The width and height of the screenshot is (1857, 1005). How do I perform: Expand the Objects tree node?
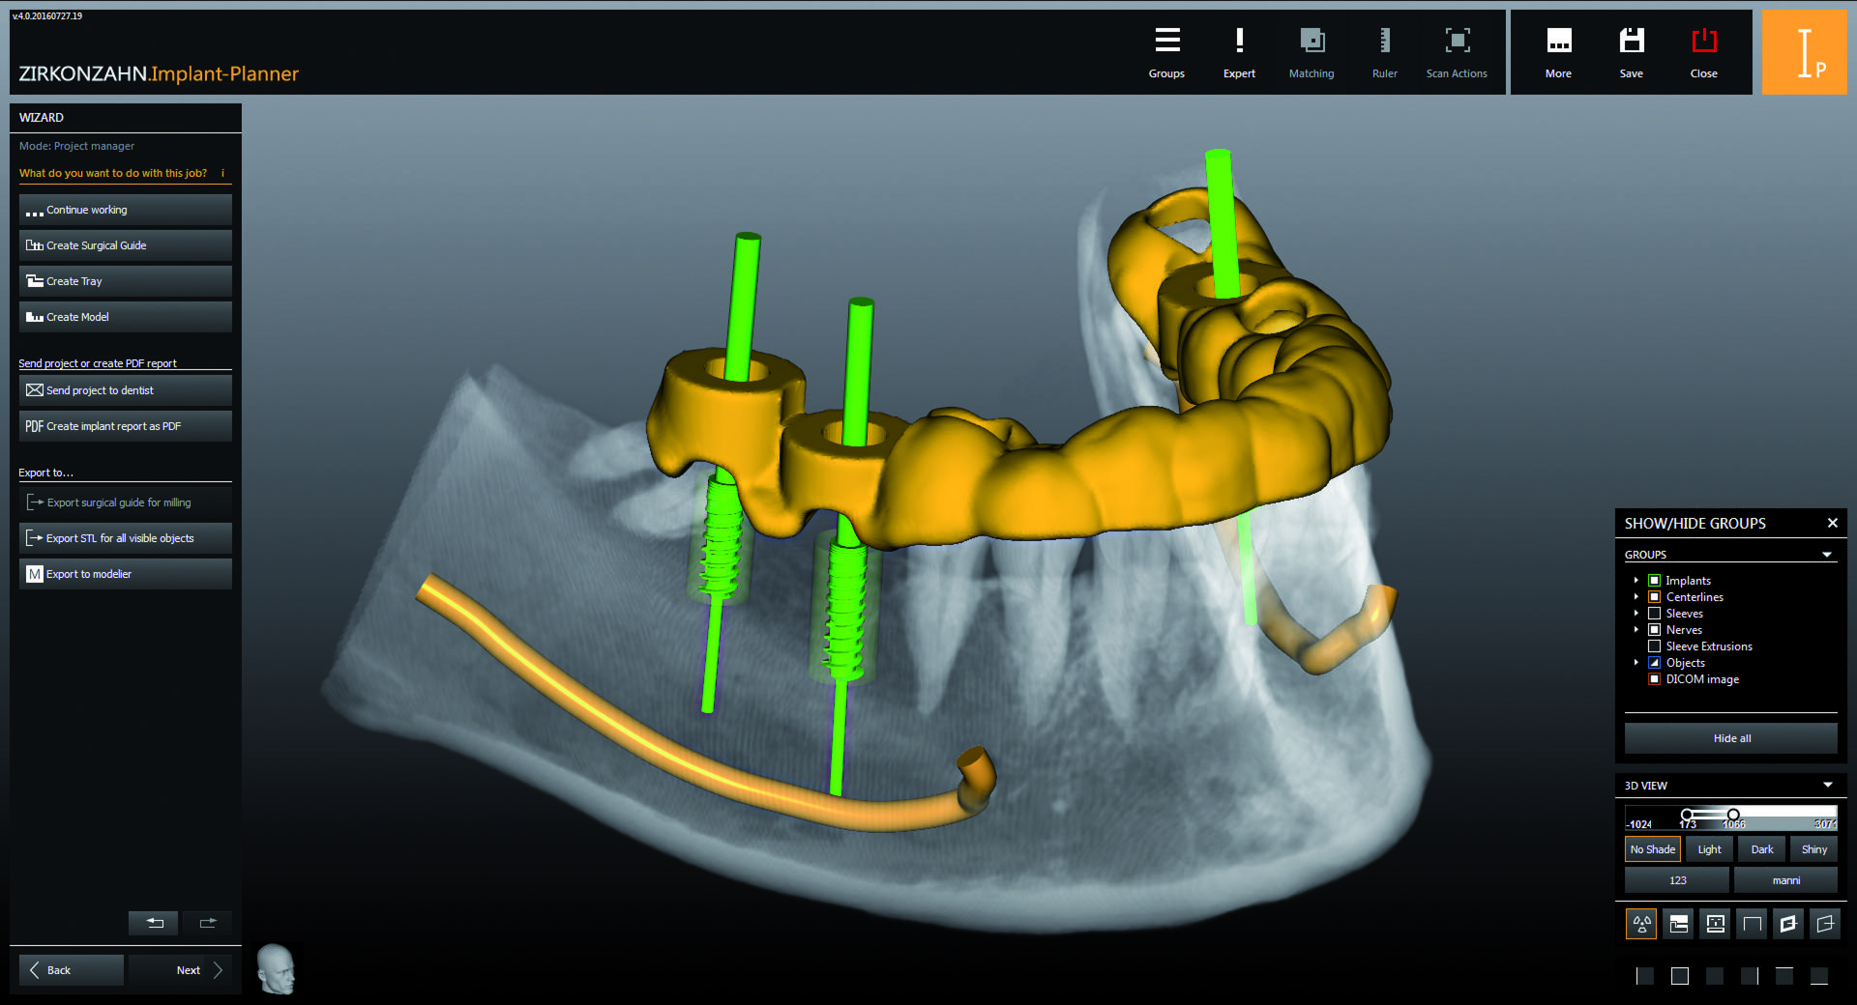click(1636, 663)
